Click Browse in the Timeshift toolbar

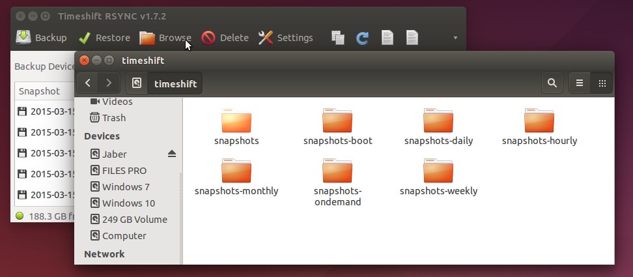coord(165,38)
